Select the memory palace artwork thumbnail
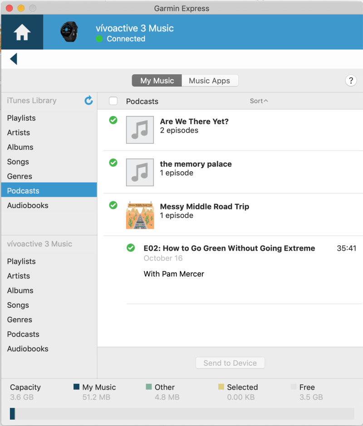The image size is (363, 426). (140, 172)
